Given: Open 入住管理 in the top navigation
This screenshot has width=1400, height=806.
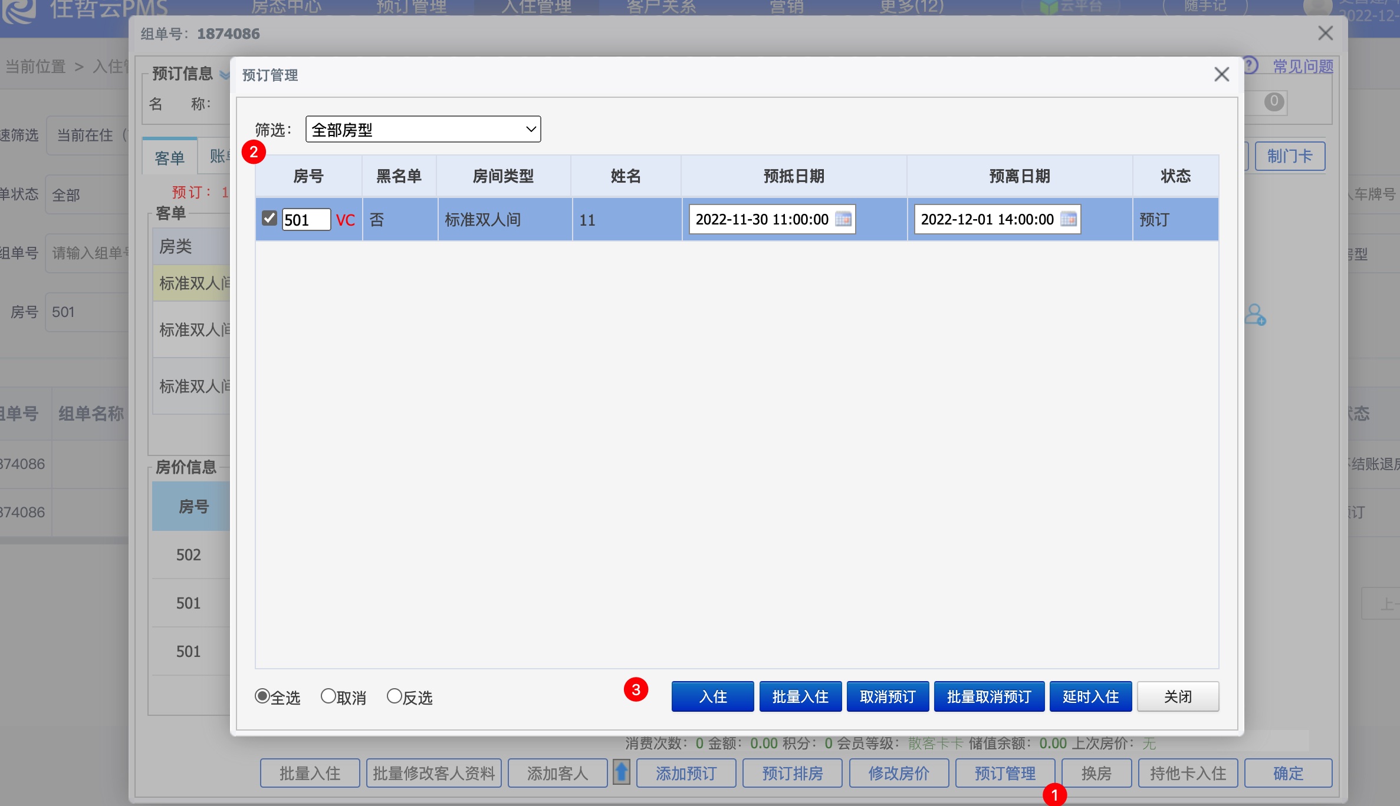Looking at the screenshot, I should [x=537, y=7].
